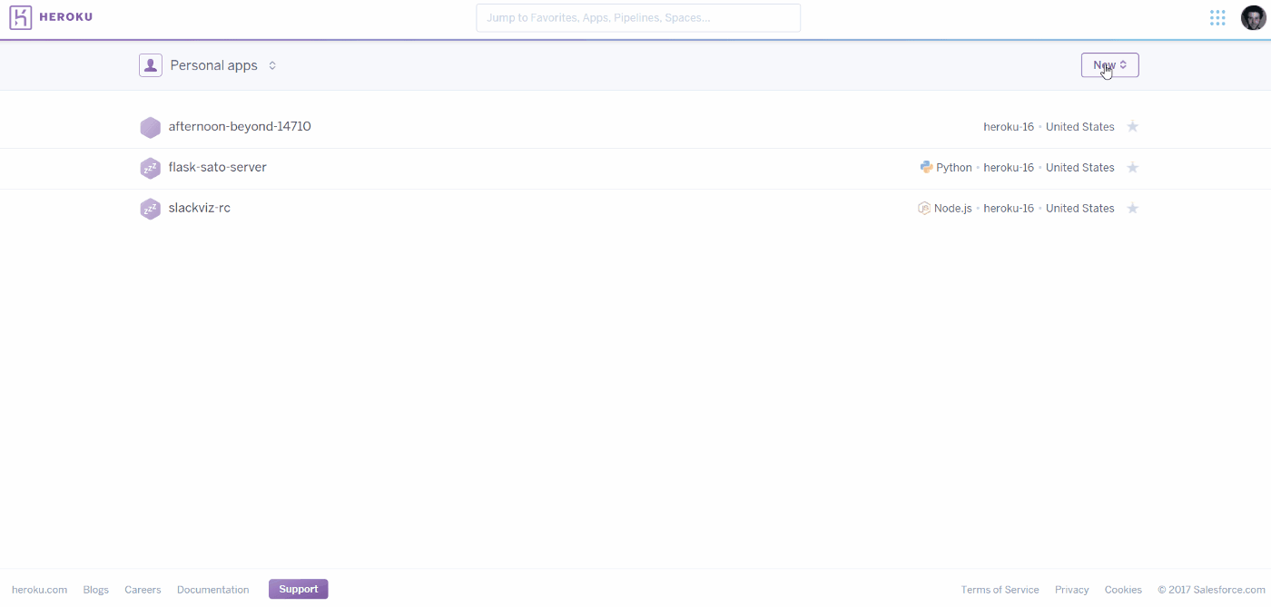Expand the Personal apps switcher dropdown

tap(272, 65)
